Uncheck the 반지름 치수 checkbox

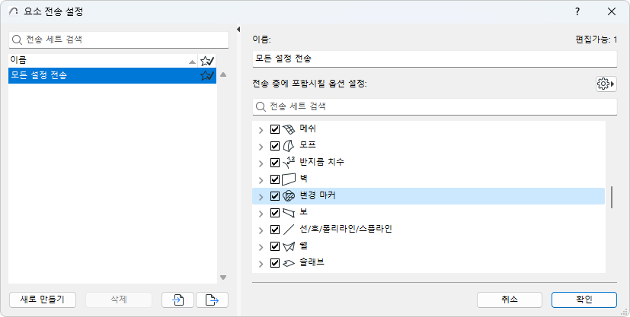[275, 163]
